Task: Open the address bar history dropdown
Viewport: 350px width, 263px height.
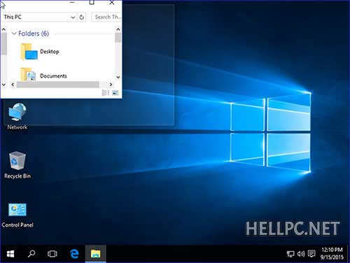Action: pos(73,17)
